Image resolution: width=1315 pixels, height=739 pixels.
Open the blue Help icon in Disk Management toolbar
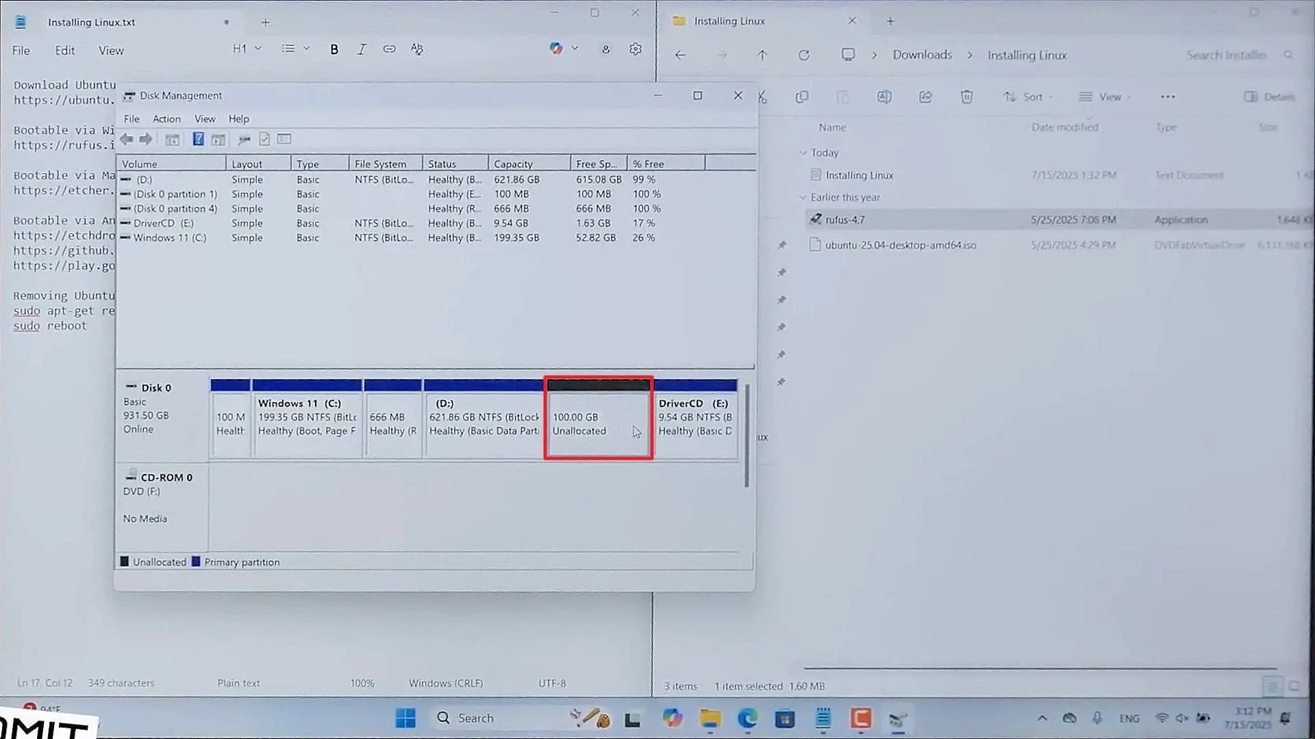(198, 140)
